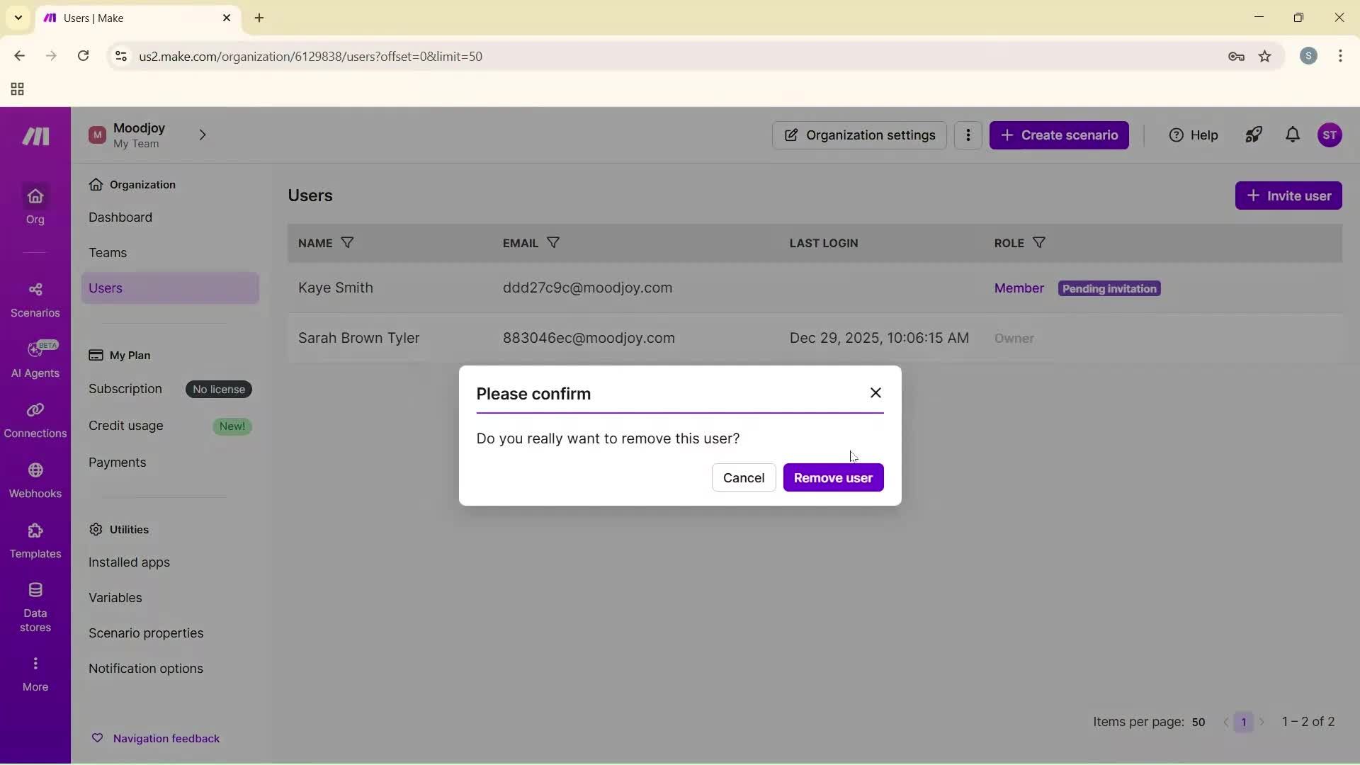Select the AI Agents sidebar icon
This screenshot has width=1360, height=765.
coord(35,358)
